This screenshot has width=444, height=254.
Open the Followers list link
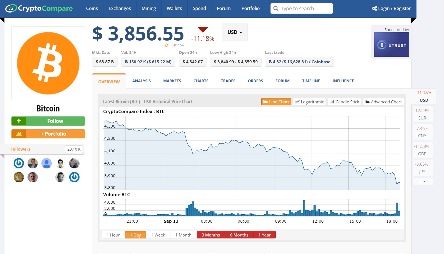tap(20, 149)
